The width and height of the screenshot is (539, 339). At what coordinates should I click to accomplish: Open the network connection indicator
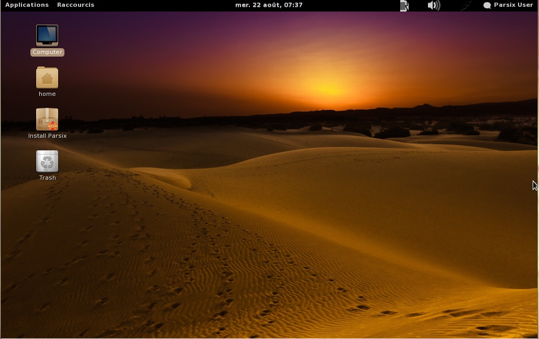(466, 5)
